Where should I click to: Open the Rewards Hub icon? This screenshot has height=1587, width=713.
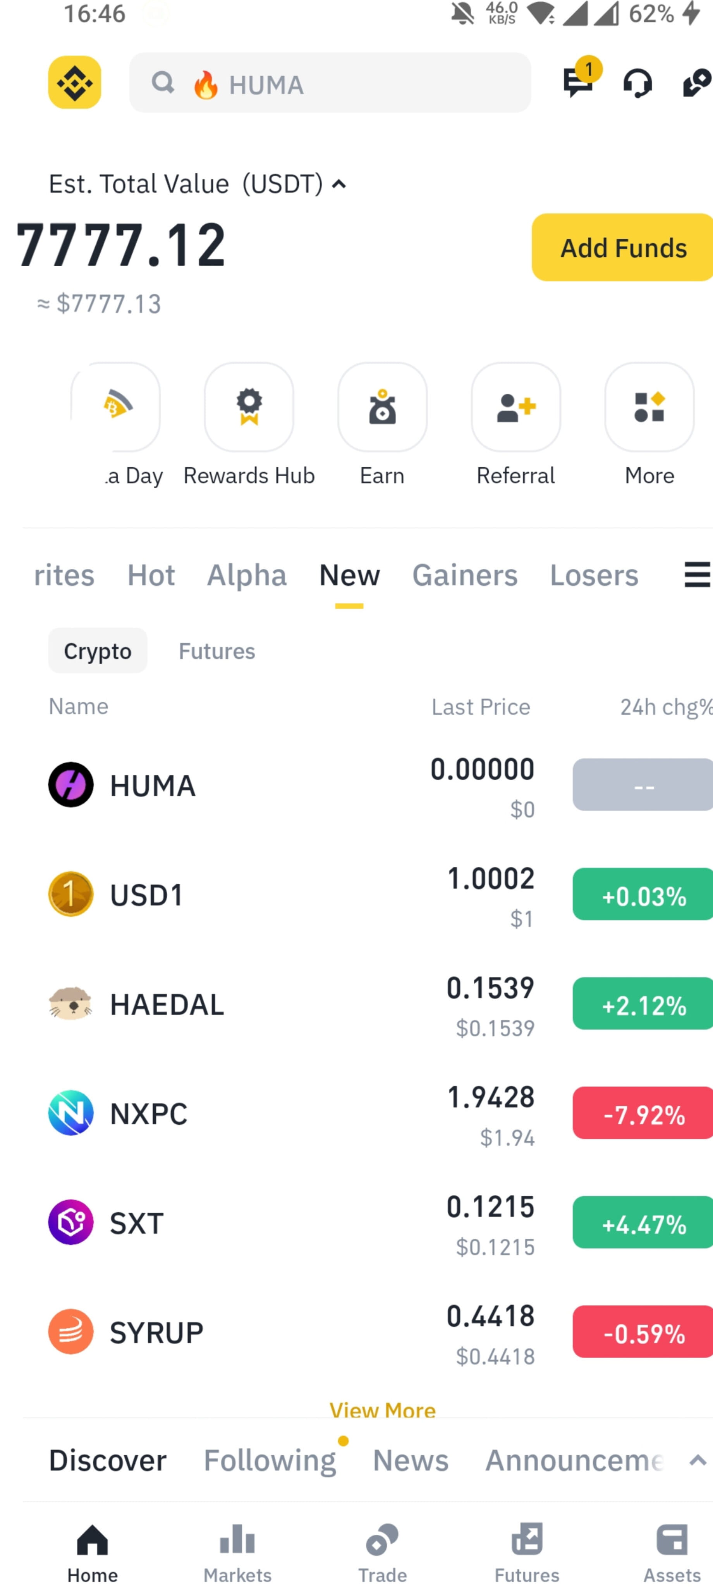point(249,406)
